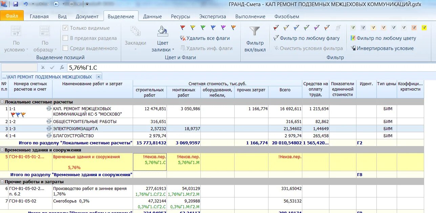
Task: Select the cell 5,76%Г1.М
Action: [183, 162]
